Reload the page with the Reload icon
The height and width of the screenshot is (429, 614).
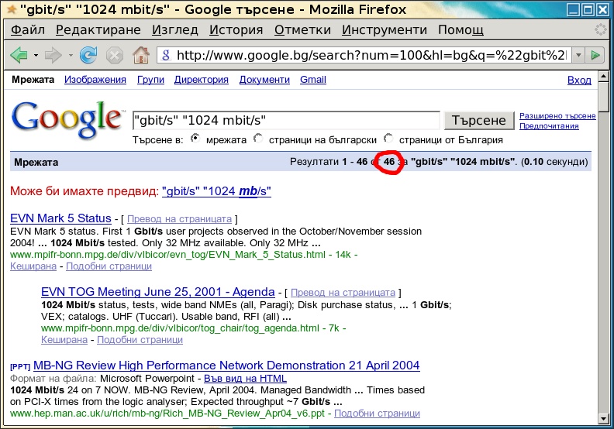tap(88, 55)
